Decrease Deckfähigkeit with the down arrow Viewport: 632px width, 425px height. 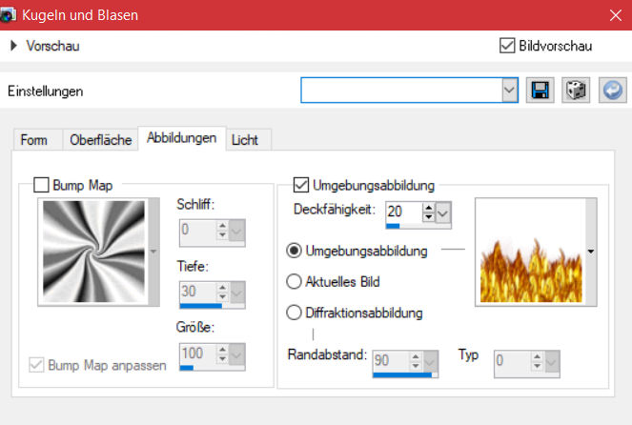428,216
